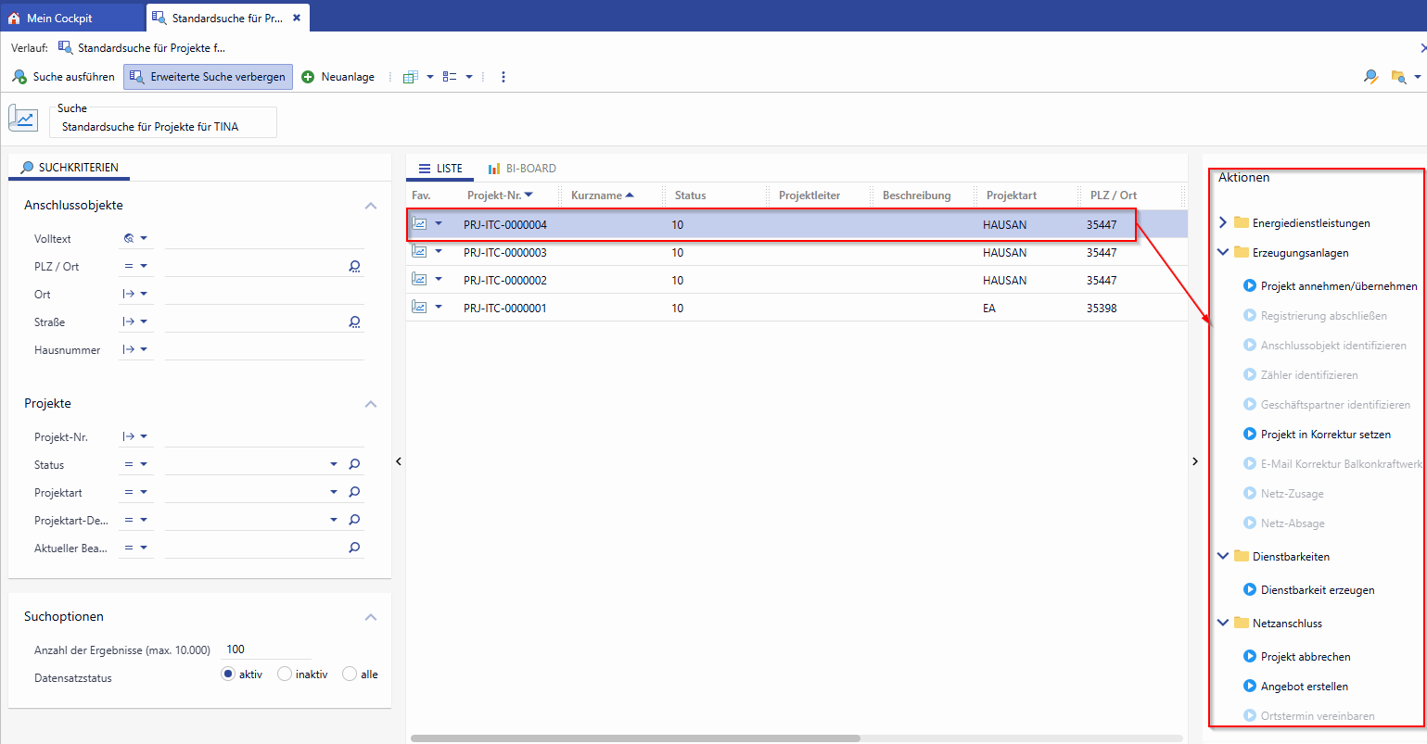Click Erweiterte Suche verbergen button
This screenshot has height=744, width=1427.
209,77
